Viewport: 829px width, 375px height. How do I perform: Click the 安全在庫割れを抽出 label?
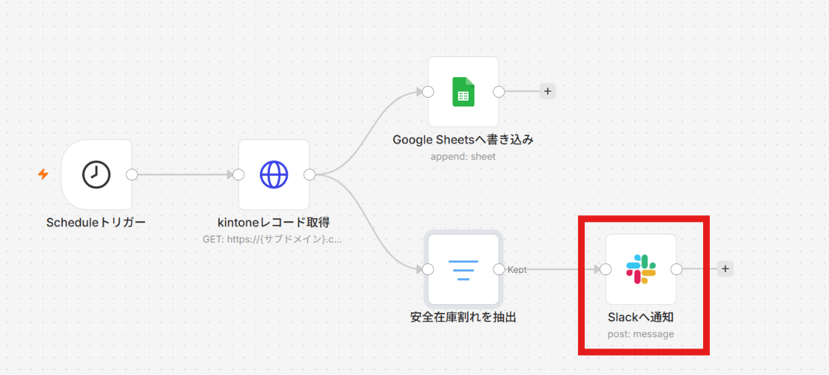pyautogui.click(x=463, y=317)
